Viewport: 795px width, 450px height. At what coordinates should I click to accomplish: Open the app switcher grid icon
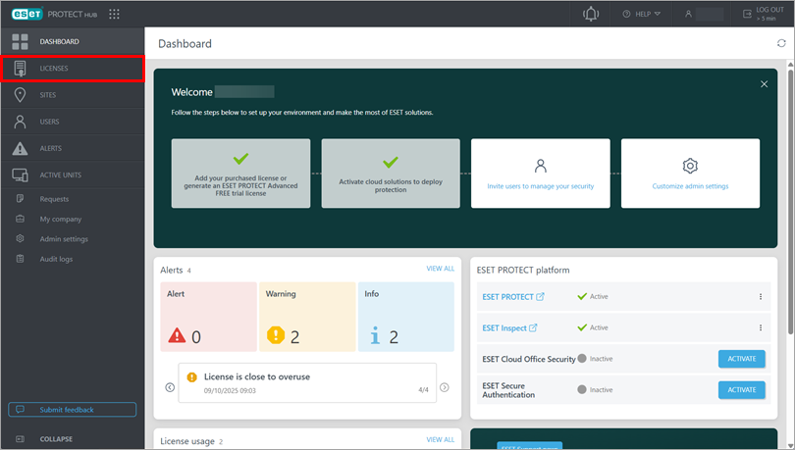click(x=115, y=14)
